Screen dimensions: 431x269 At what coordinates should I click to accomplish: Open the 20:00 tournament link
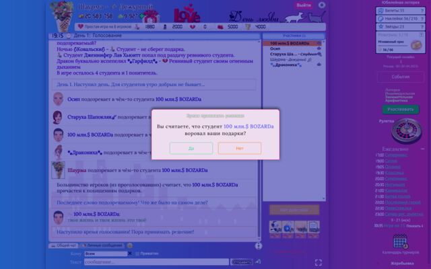[x=396, y=179]
